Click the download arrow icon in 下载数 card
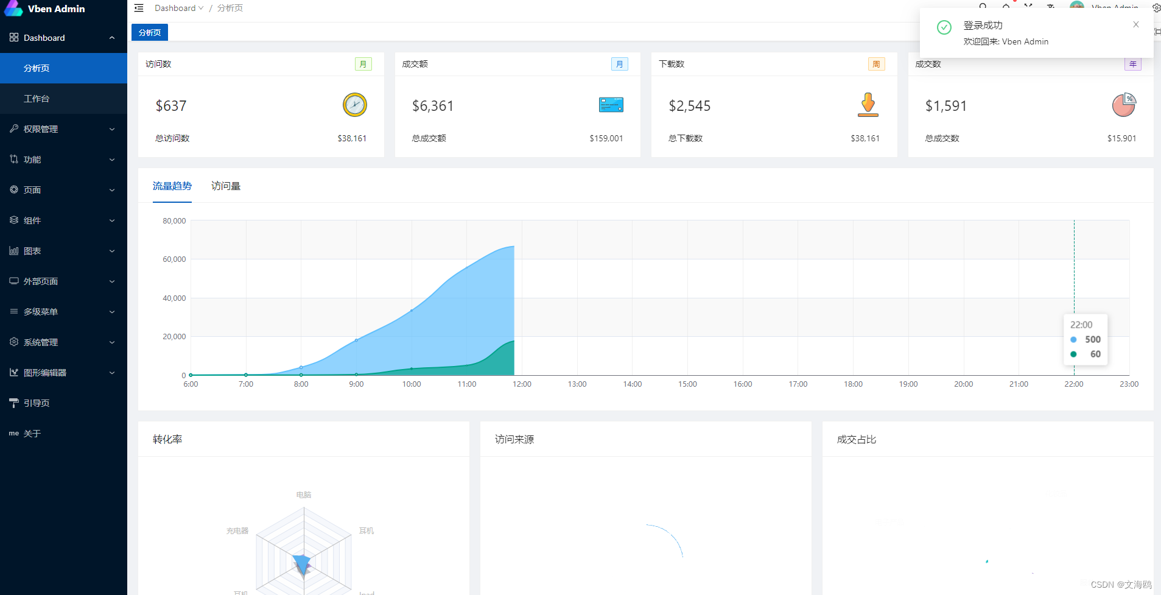 coord(868,105)
